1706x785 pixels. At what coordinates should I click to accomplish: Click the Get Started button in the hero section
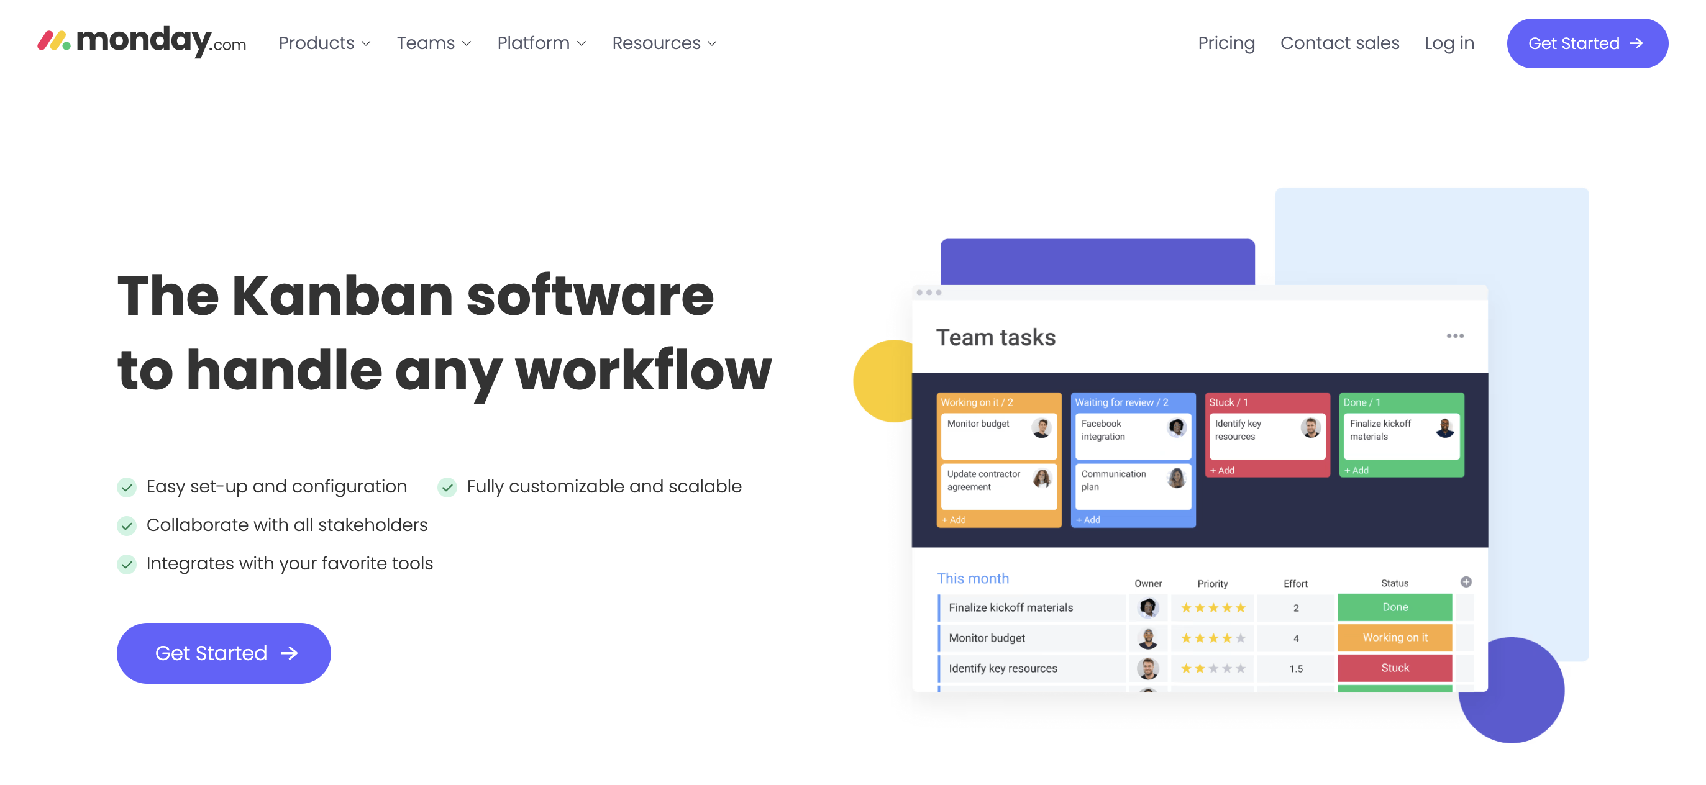223,652
